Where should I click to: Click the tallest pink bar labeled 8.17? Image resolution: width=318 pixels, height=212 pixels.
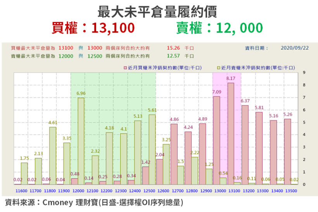tap(231, 134)
